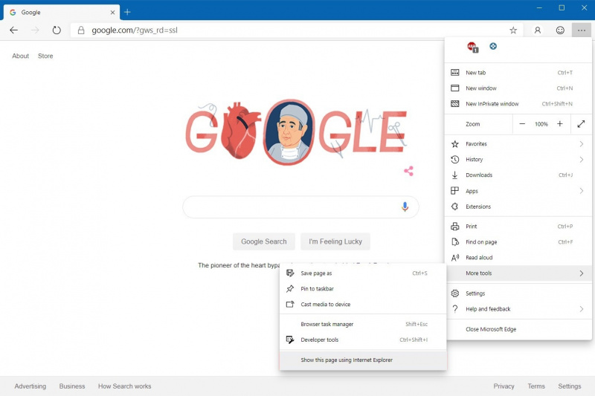Viewport: 595px width, 396px height.
Task: Click the pink share doodle icon
Action: coord(408,172)
